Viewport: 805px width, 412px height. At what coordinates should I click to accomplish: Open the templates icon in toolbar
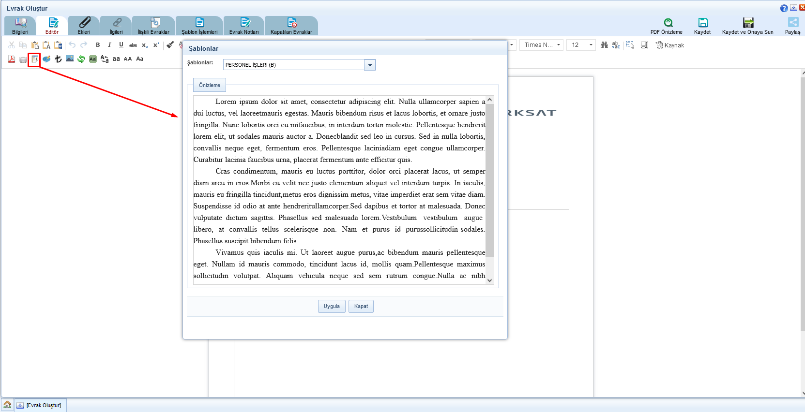pos(34,59)
